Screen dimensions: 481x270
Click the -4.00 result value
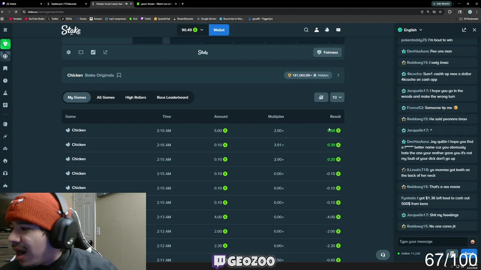pyautogui.click(x=331, y=217)
